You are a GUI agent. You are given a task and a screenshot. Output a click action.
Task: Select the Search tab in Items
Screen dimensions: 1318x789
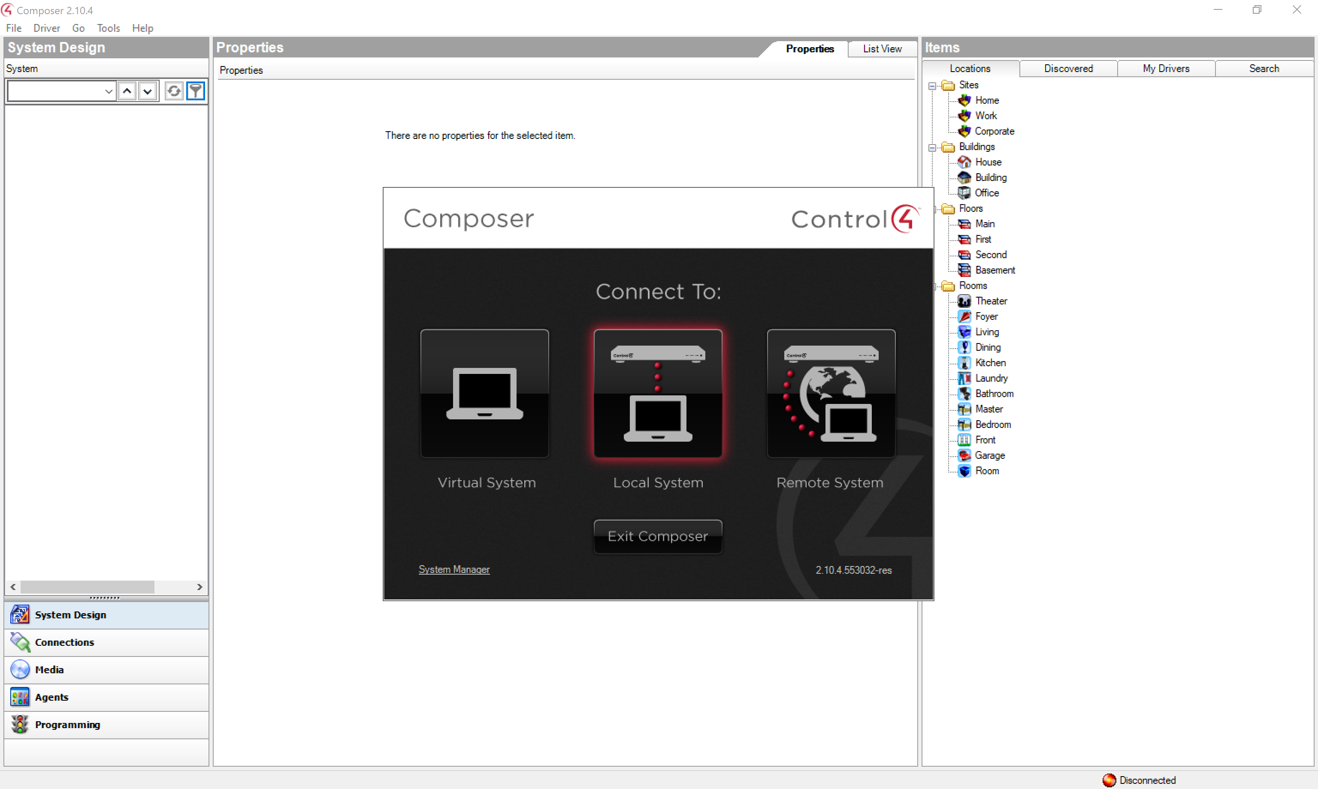pos(1264,69)
